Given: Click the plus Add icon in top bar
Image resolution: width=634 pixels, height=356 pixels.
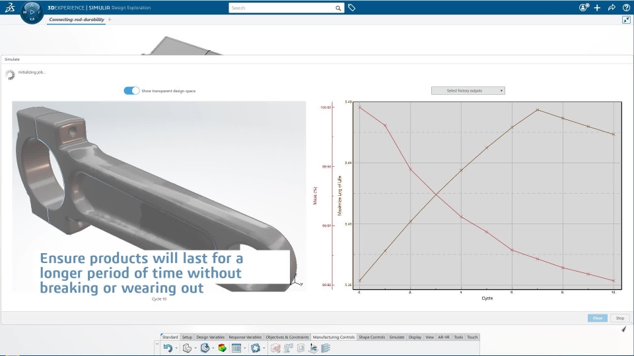Looking at the screenshot, I should (597, 8).
